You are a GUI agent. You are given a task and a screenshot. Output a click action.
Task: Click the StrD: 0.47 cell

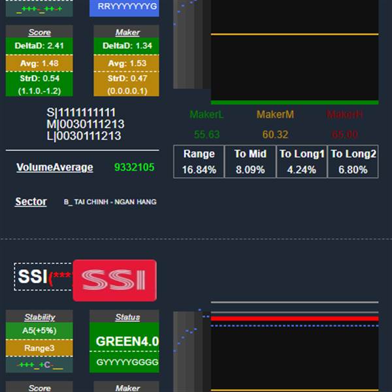127,78
